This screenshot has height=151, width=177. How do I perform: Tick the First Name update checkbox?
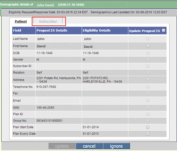(148, 46)
